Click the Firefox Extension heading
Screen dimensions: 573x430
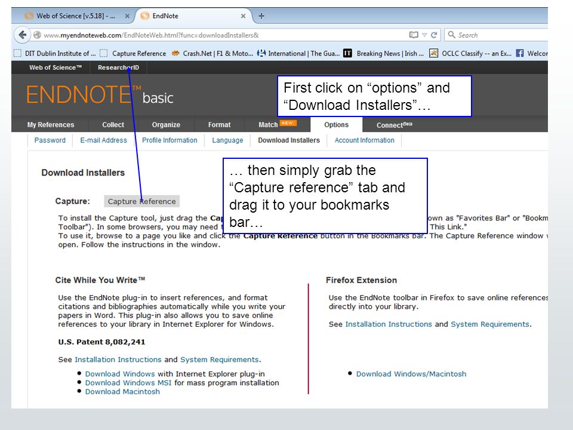pos(361,280)
